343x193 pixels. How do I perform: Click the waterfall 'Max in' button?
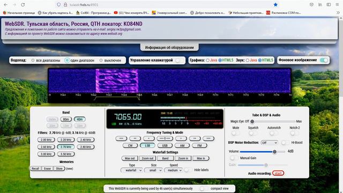201,158
